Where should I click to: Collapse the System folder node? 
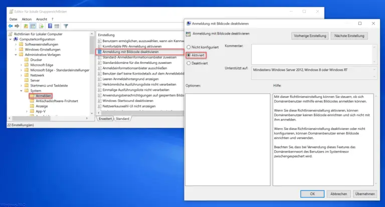tap(21, 90)
